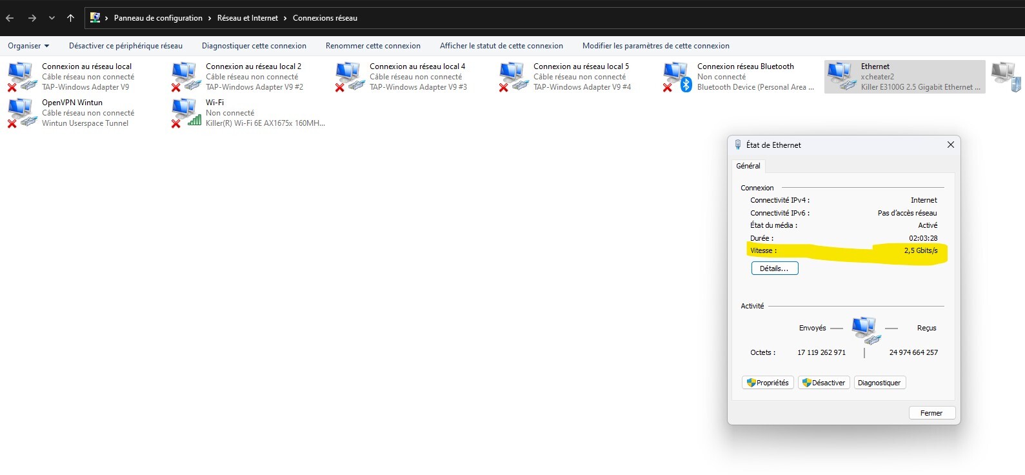1025x475 pixels.
Task: Go back with the back arrow
Action: coord(10,18)
